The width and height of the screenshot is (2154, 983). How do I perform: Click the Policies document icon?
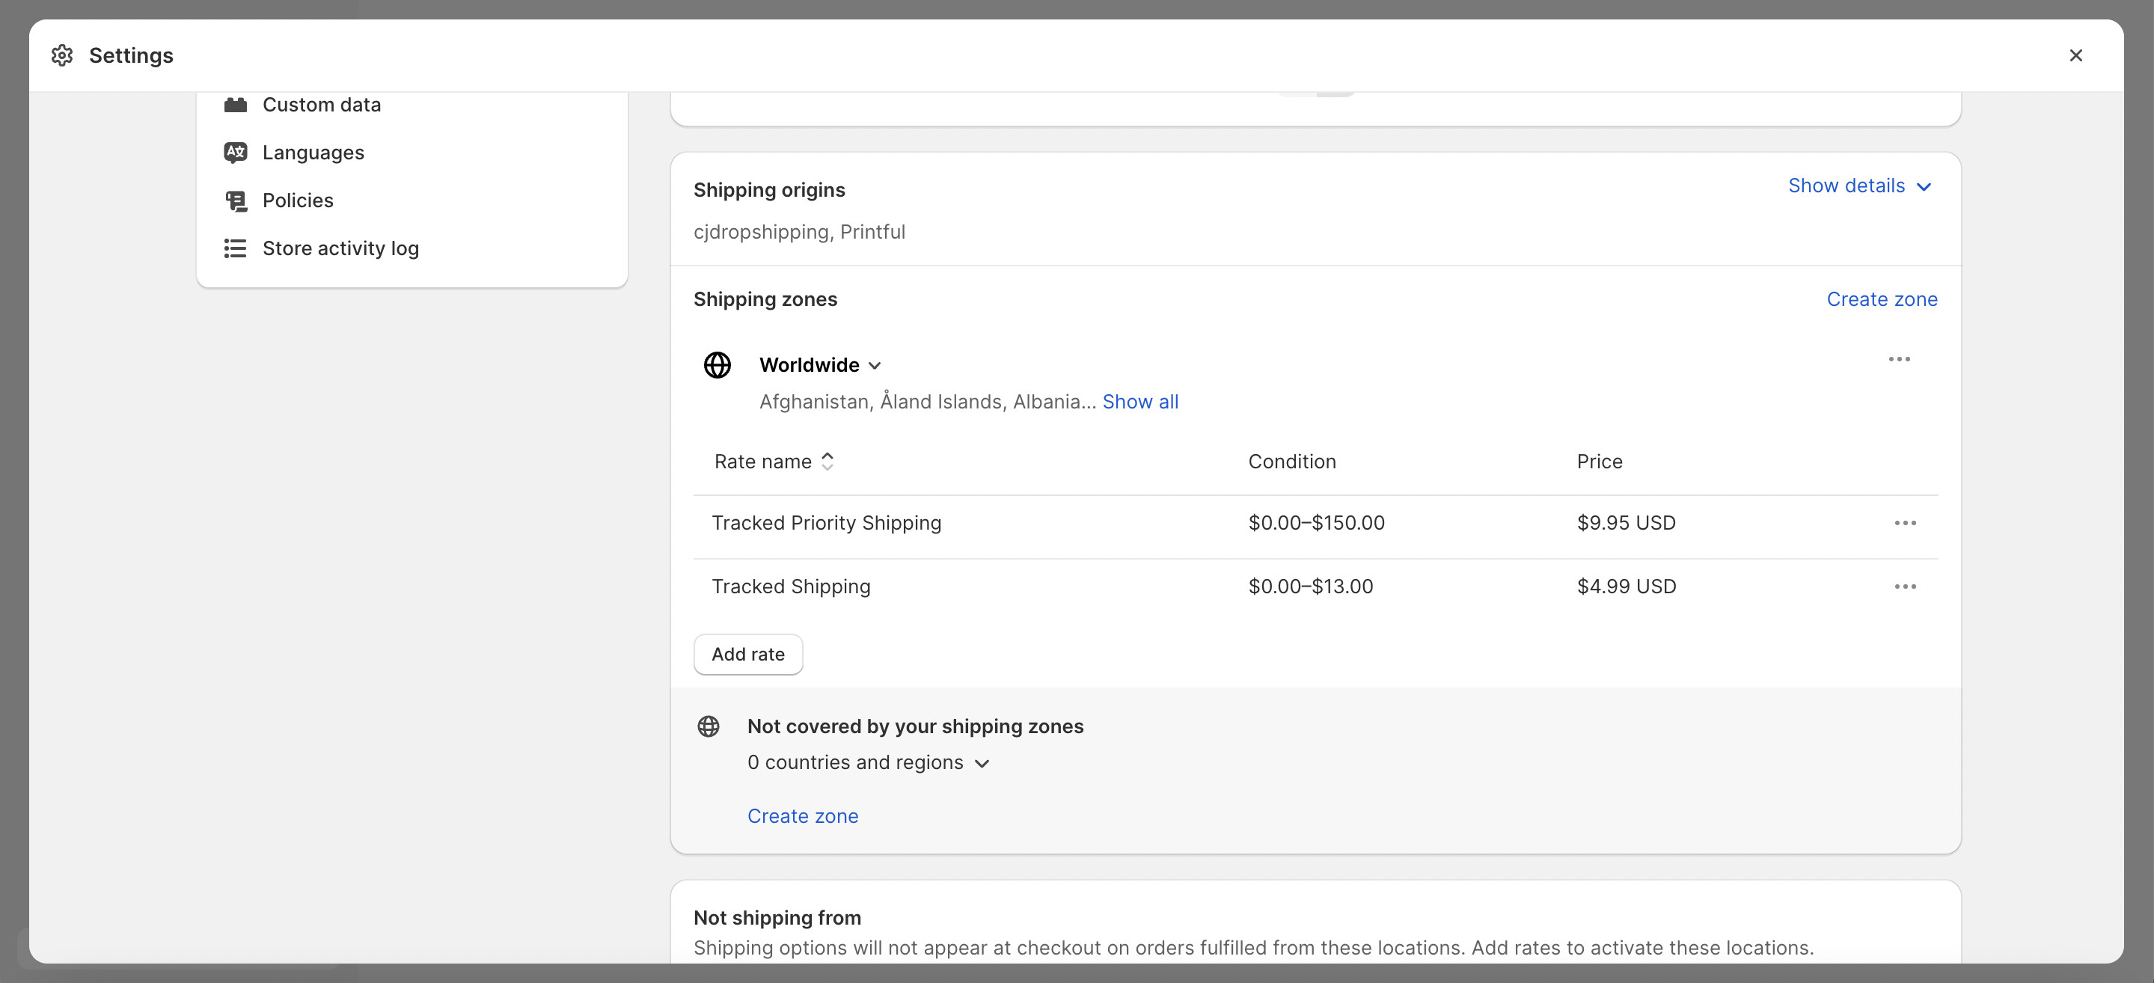coord(235,200)
